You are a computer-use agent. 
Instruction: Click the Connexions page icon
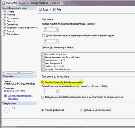[x=5, y=25]
